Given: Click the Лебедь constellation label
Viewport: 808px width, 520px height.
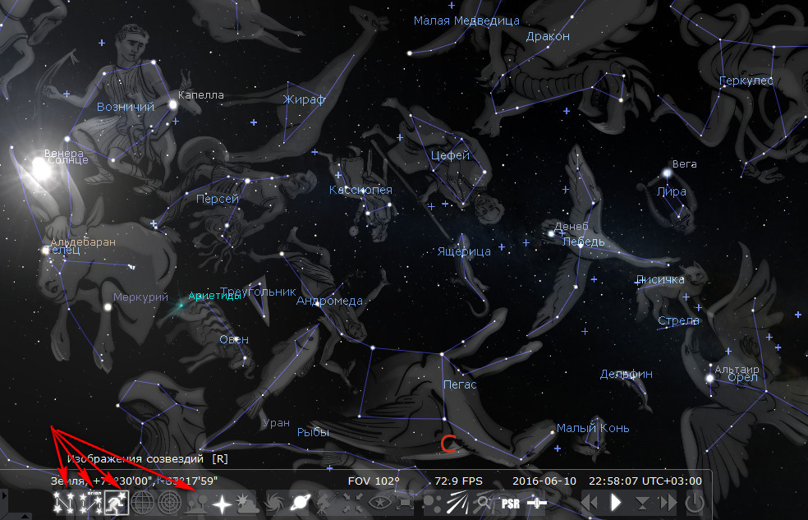Looking at the screenshot, I should click(x=583, y=242).
